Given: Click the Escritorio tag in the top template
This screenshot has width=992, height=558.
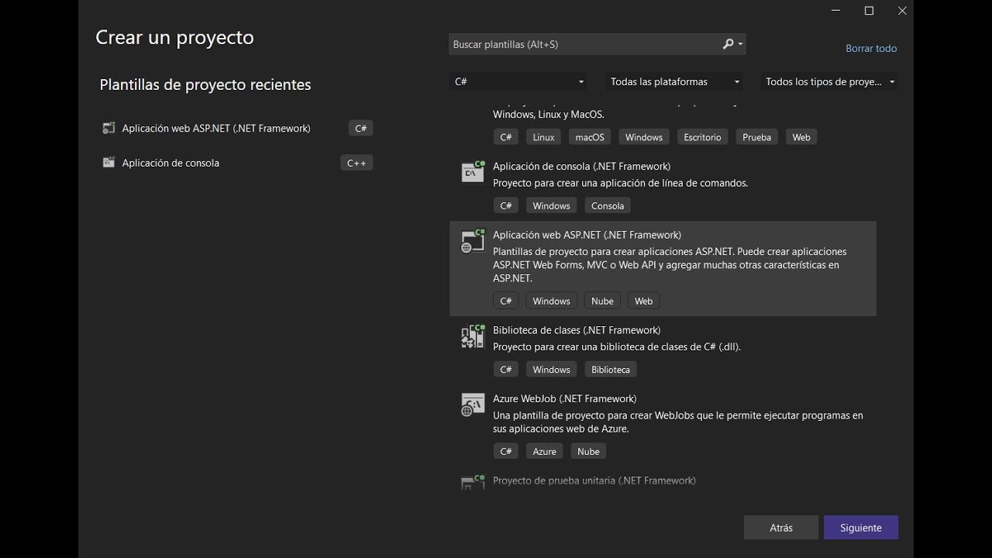Looking at the screenshot, I should click(702, 137).
